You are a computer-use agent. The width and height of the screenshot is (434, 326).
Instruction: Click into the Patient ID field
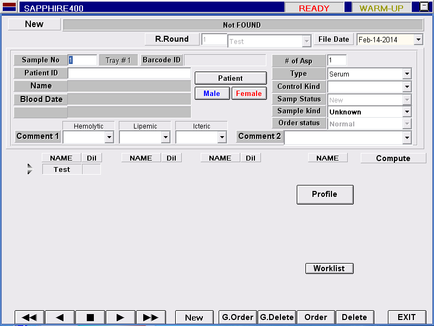pyautogui.click(x=129, y=73)
